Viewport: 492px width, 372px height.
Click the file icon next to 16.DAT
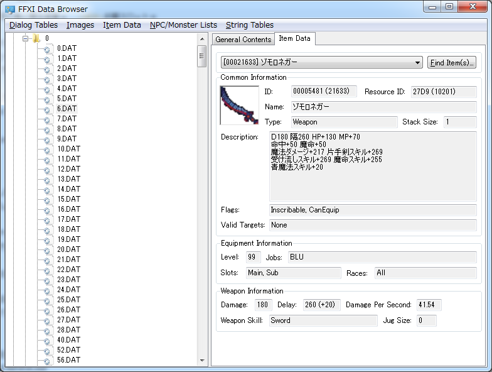click(x=47, y=210)
